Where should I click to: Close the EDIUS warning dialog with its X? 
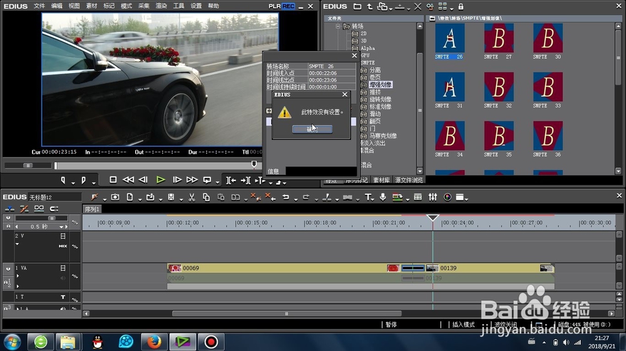[344, 94]
